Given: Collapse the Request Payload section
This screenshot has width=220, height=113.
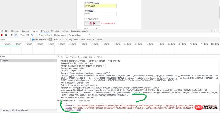Looking at the screenshot, I should (x=58, y=101).
